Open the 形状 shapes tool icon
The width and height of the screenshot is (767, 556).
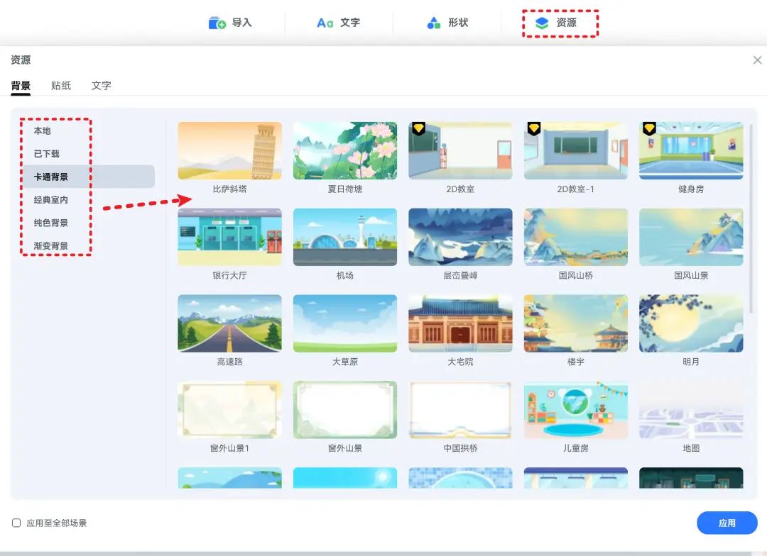click(433, 23)
